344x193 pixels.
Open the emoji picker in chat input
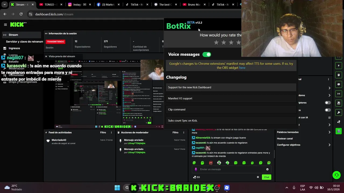[267, 169]
